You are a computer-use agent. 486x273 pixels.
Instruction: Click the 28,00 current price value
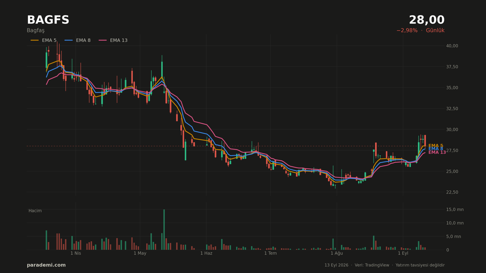point(426,20)
